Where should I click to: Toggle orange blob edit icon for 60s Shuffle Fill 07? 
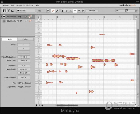pos(30,21)
